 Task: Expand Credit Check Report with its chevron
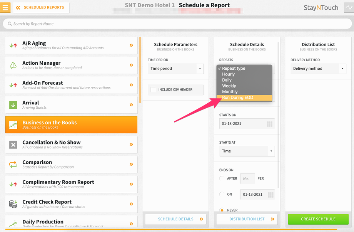pyautogui.click(x=131, y=204)
